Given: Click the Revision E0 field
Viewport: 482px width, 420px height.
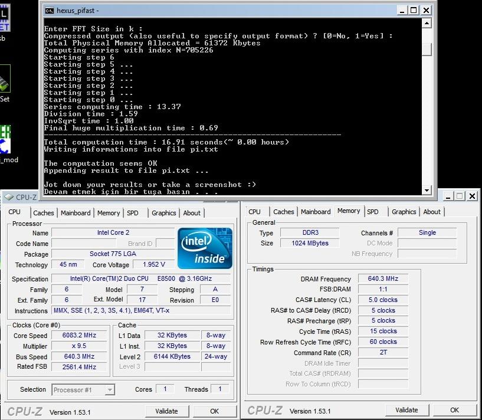Looking at the screenshot, I should pos(215,300).
